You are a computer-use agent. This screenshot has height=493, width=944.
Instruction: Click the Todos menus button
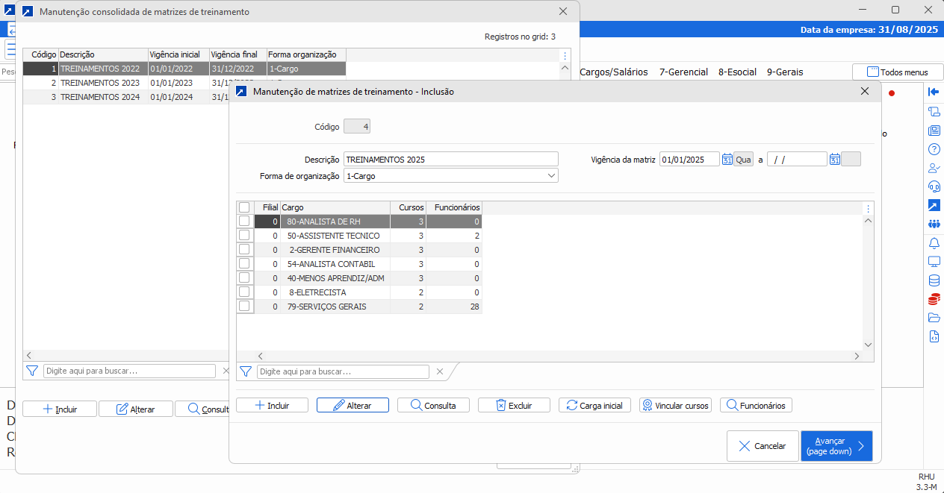coord(896,72)
